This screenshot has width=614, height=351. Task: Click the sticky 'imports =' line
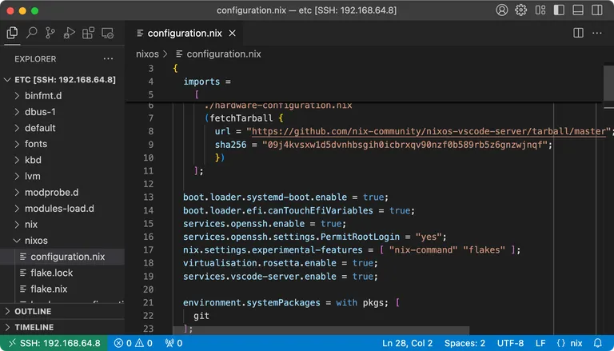207,82
